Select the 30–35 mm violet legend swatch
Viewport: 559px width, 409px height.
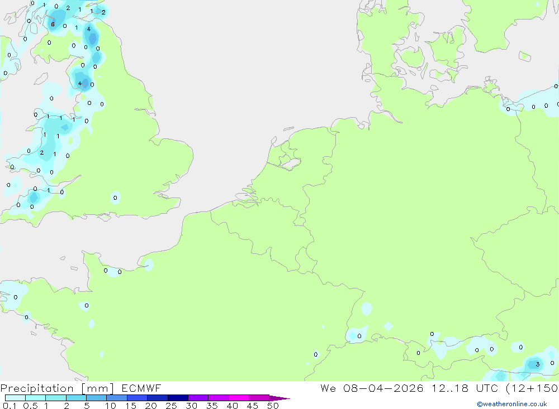198,398
